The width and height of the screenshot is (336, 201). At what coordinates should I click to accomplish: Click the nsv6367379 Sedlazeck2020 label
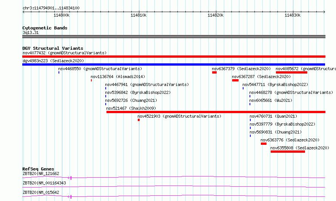241,69
